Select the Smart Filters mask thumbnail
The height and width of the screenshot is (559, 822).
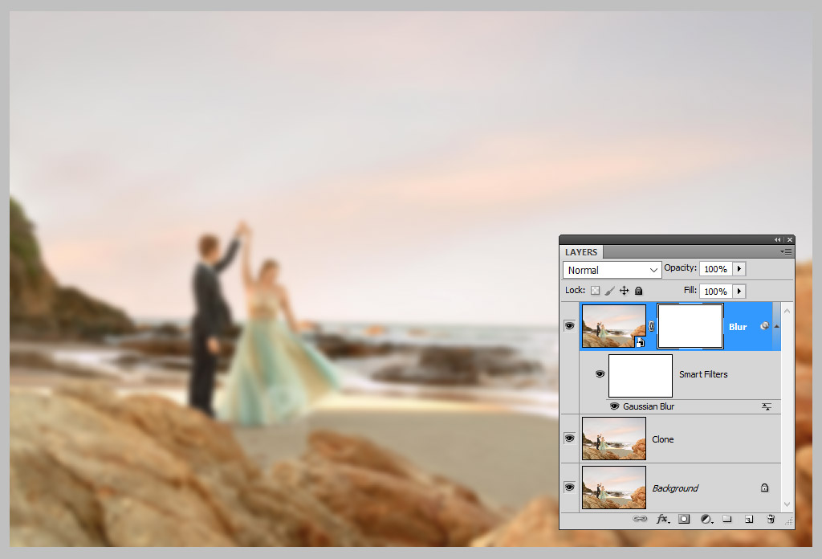click(641, 376)
